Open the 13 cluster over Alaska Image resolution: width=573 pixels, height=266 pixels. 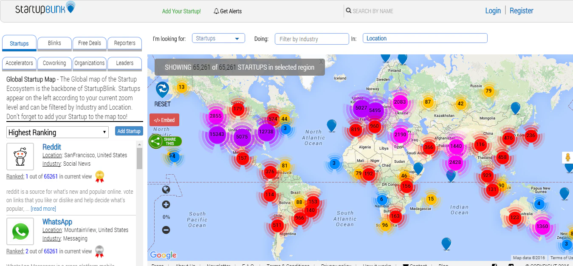tap(181, 87)
